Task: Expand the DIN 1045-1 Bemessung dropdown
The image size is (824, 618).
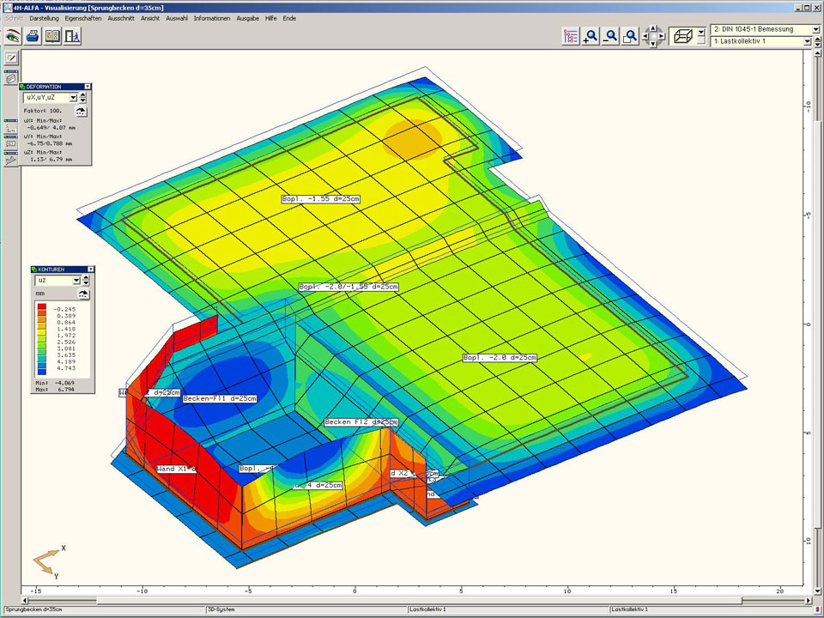Action: 816,29
